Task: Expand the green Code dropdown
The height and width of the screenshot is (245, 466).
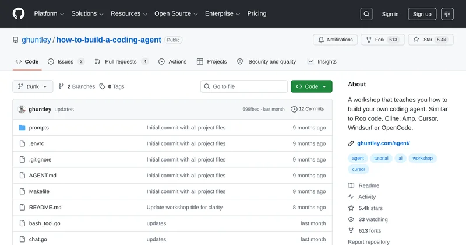Action: point(312,86)
